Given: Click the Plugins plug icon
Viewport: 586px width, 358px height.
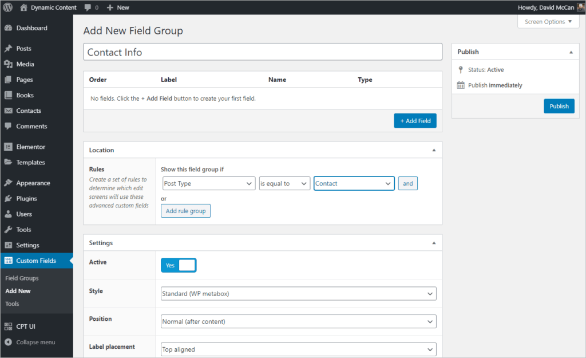Looking at the screenshot, I should (8, 199).
